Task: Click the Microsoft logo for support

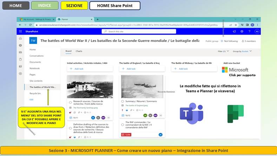Action: pos(235,70)
